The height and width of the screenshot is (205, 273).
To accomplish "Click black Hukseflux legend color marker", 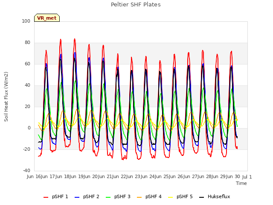I will point(202,197).
